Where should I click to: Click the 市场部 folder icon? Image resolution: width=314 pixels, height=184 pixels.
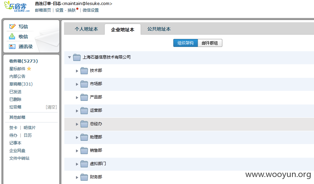84,84
